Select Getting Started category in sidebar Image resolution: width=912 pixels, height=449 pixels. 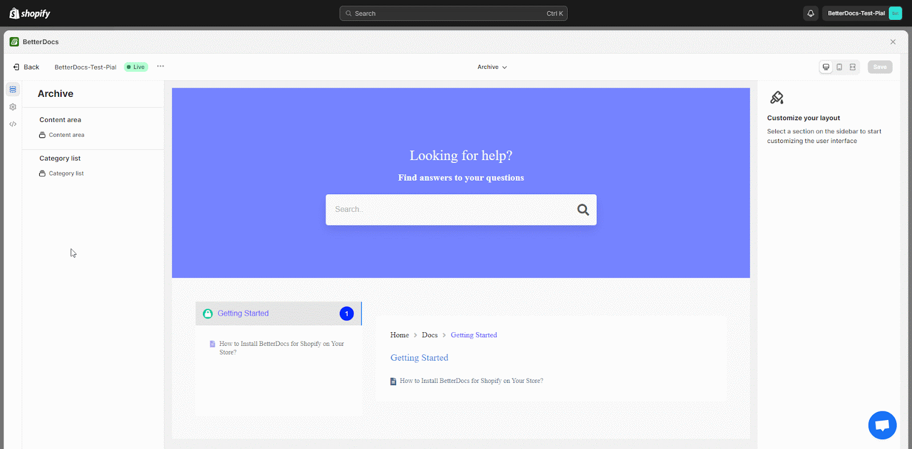coord(278,313)
